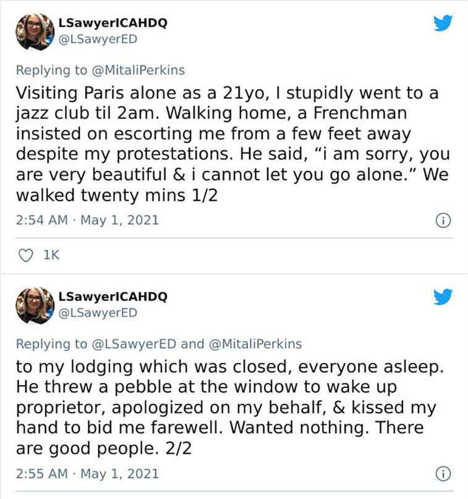Open @MitaliPerkins mention in second reply line
The height and width of the screenshot is (499, 468).
255,344
